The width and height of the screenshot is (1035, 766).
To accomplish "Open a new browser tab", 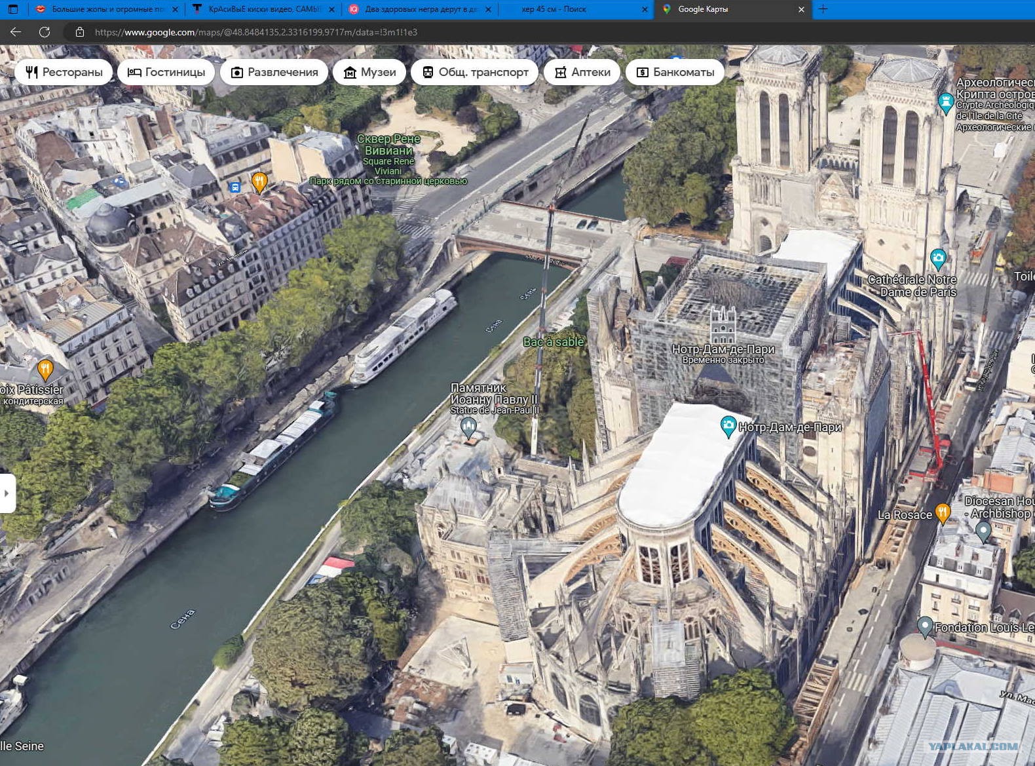I will pyautogui.click(x=823, y=9).
